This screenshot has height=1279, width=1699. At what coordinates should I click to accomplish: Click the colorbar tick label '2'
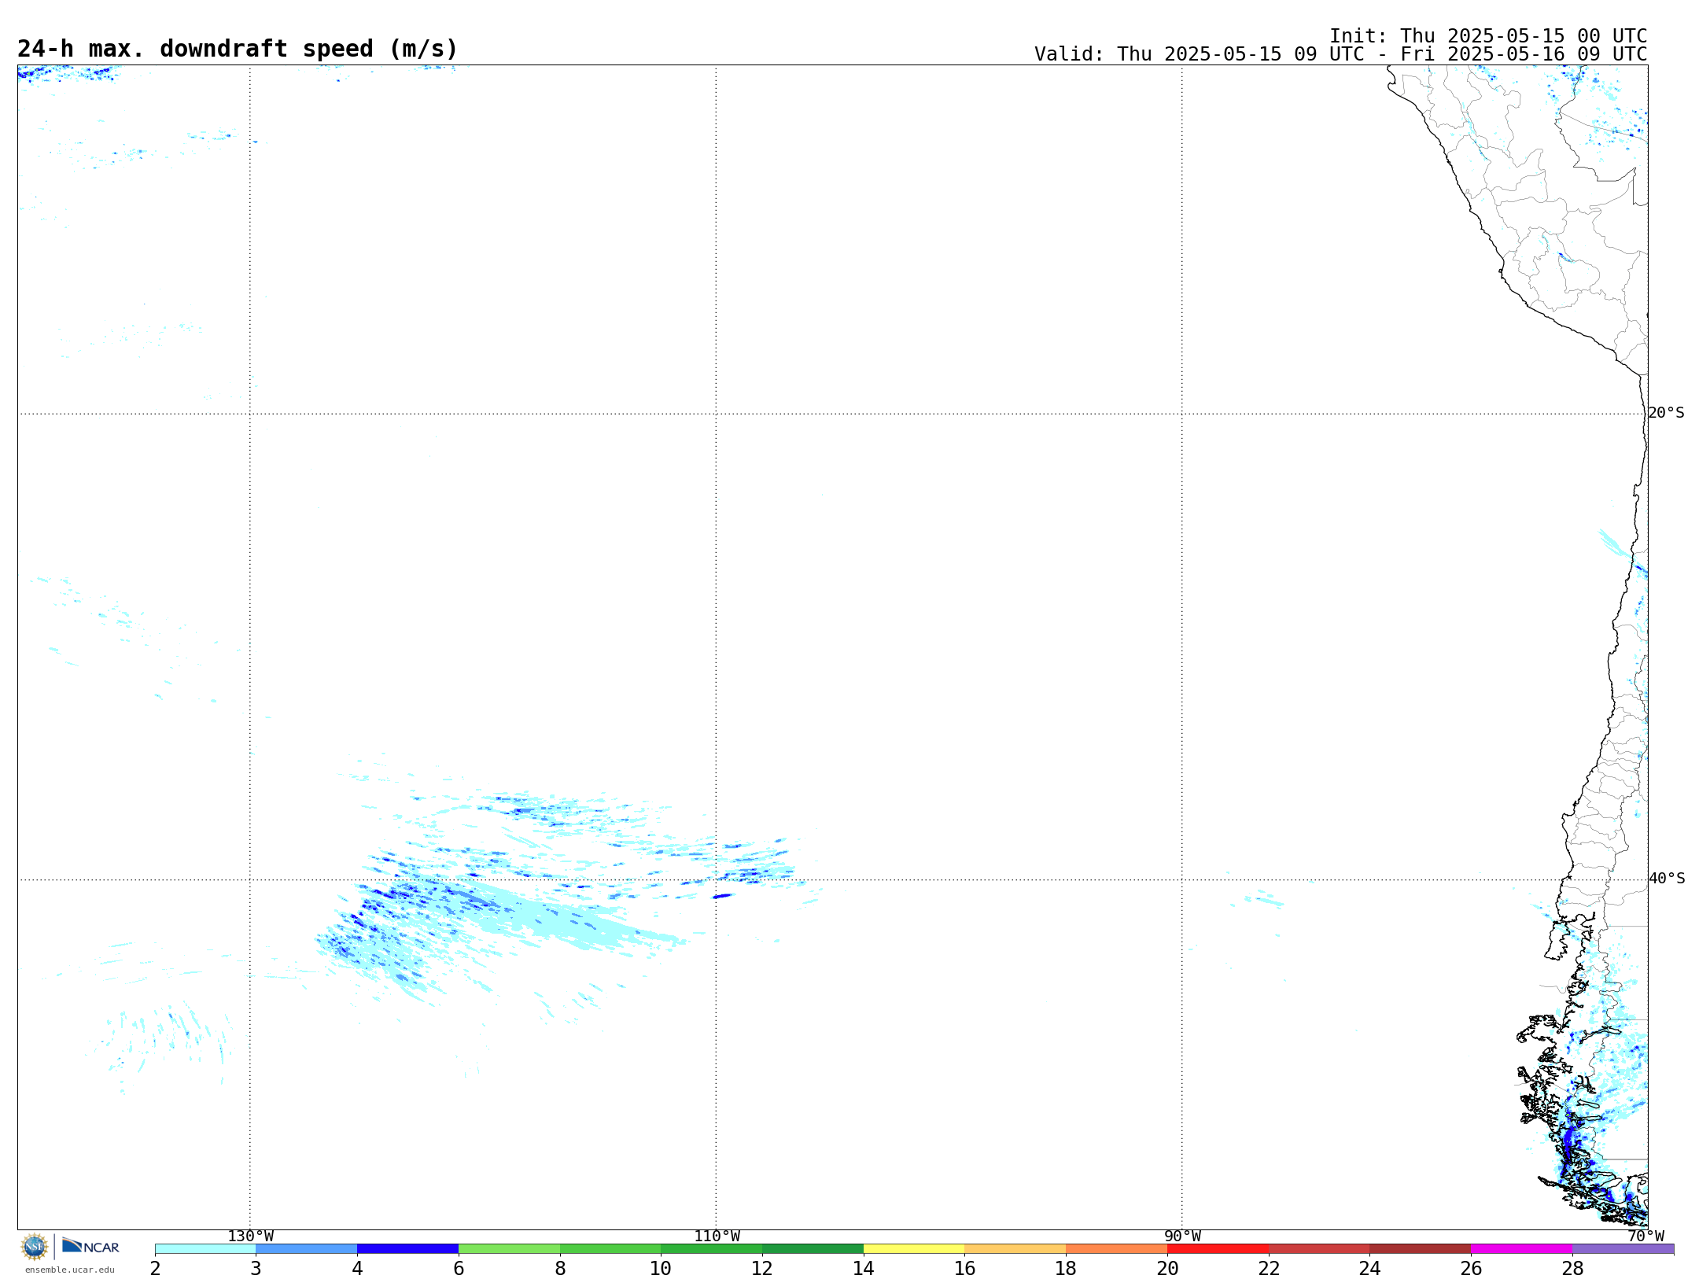(155, 1269)
